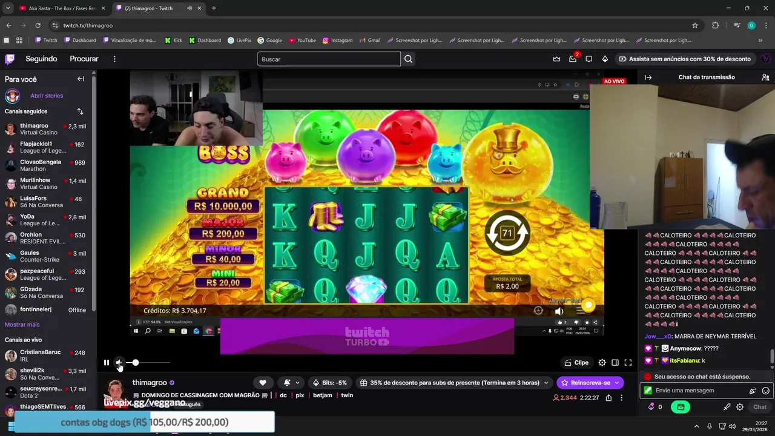This screenshot has width=775, height=436.
Task: Open the Prime loot crown icon
Action: [556, 59]
